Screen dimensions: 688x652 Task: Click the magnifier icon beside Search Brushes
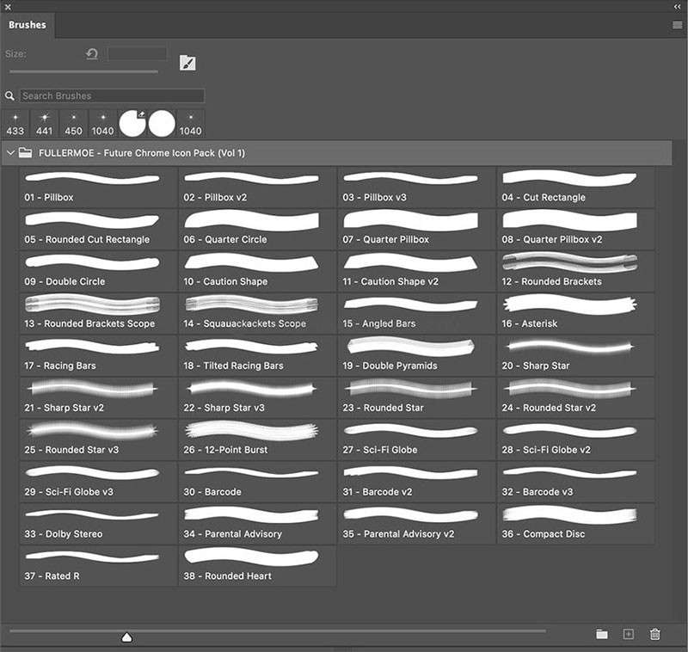(x=10, y=96)
